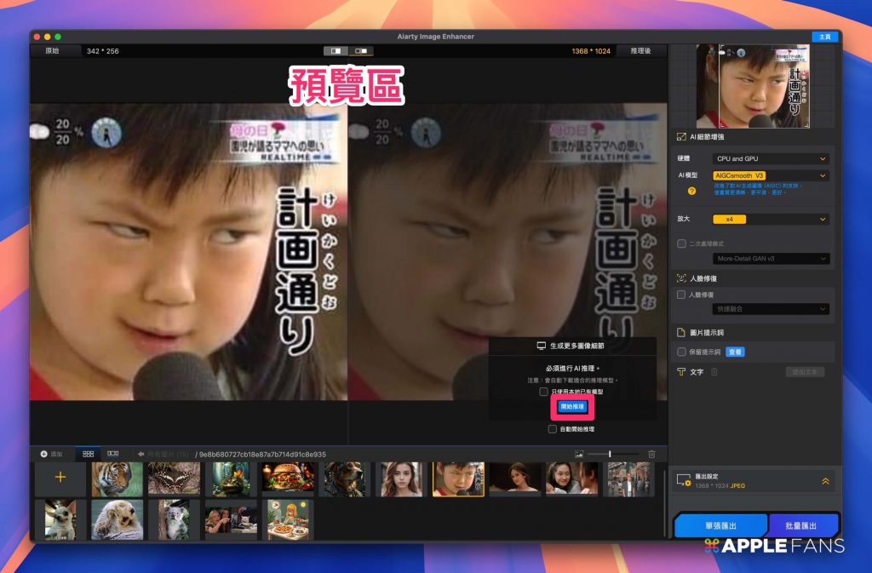Image resolution: width=872 pixels, height=573 pixels.
Task: Click the yellow plus add-image tile
Action: [x=60, y=478]
